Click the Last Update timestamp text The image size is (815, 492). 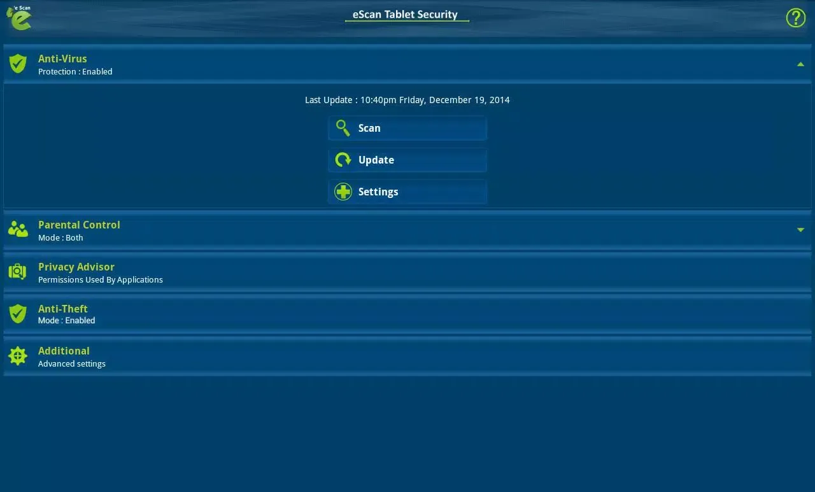tap(407, 100)
